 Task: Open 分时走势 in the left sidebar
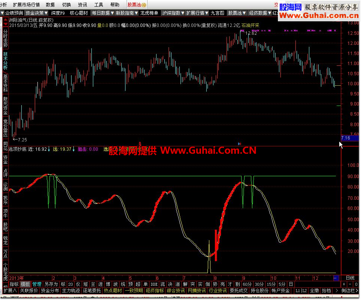[5, 38]
